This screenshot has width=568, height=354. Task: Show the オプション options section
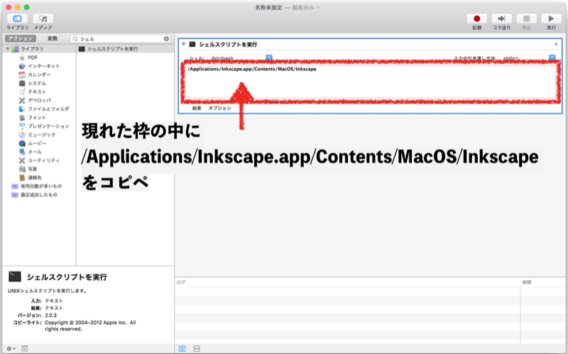219,108
